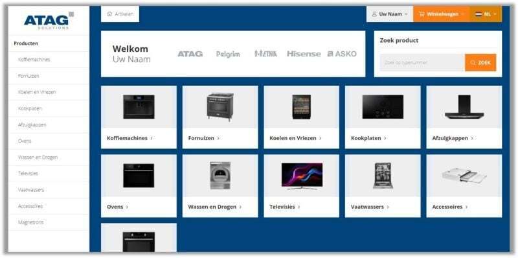Click the oven image in the Ovens card
518x258 pixels.
pos(139,176)
